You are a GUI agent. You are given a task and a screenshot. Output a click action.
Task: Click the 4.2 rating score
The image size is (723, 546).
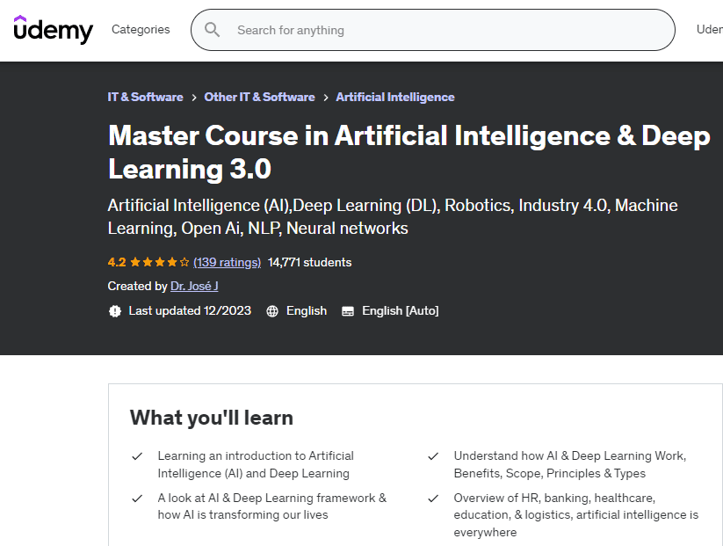click(117, 262)
